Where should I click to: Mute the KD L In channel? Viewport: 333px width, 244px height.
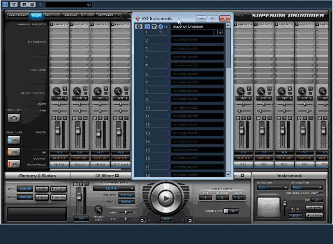tap(85, 118)
